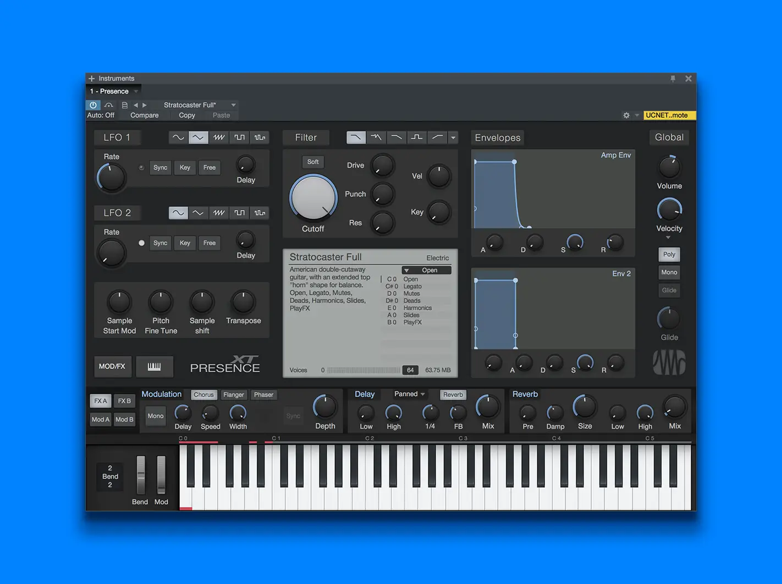This screenshot has width=782, height=584.
Task: Select the highpass filter type icon
Action: tap(437, 137)
